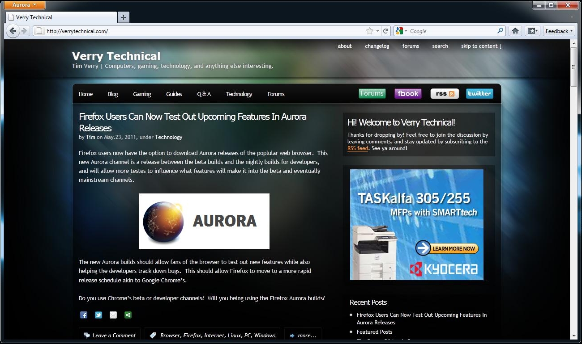This screenshot has width=582, height=344.
Task: Expand the tab list arrow
Action: (573, 17)
